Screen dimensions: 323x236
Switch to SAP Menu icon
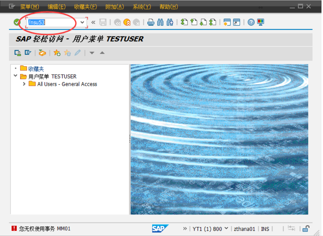[x=28, y=53]
